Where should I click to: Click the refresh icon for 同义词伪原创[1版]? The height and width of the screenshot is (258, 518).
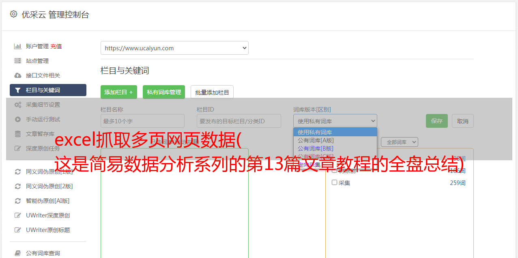tap(18, 172)
